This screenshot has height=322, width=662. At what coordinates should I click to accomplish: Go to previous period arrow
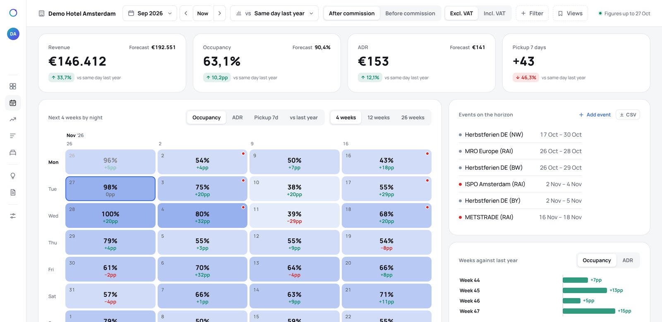coord(186,13)
